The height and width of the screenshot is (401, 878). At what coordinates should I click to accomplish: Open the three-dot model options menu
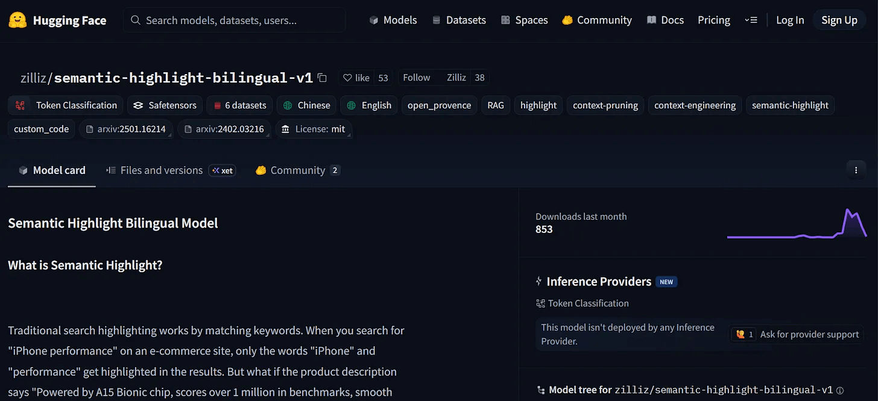856,170
